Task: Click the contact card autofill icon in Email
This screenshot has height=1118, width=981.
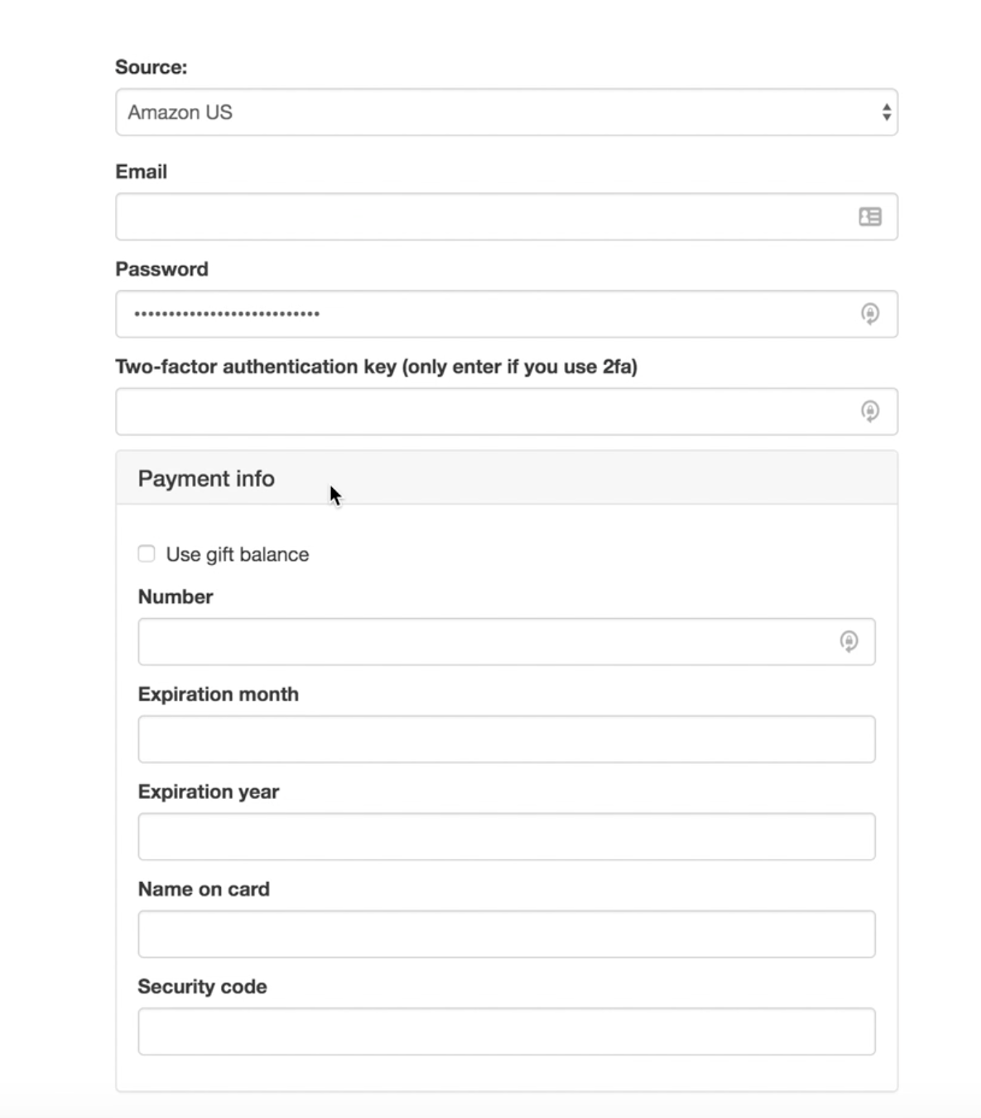Action: tap(870, 217)
